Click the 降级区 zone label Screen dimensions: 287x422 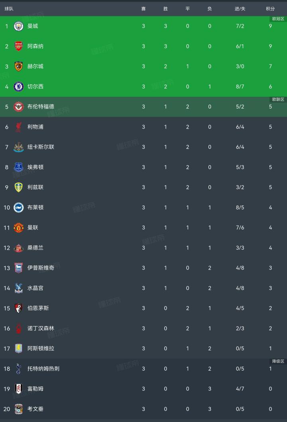(x=278, y=361)
